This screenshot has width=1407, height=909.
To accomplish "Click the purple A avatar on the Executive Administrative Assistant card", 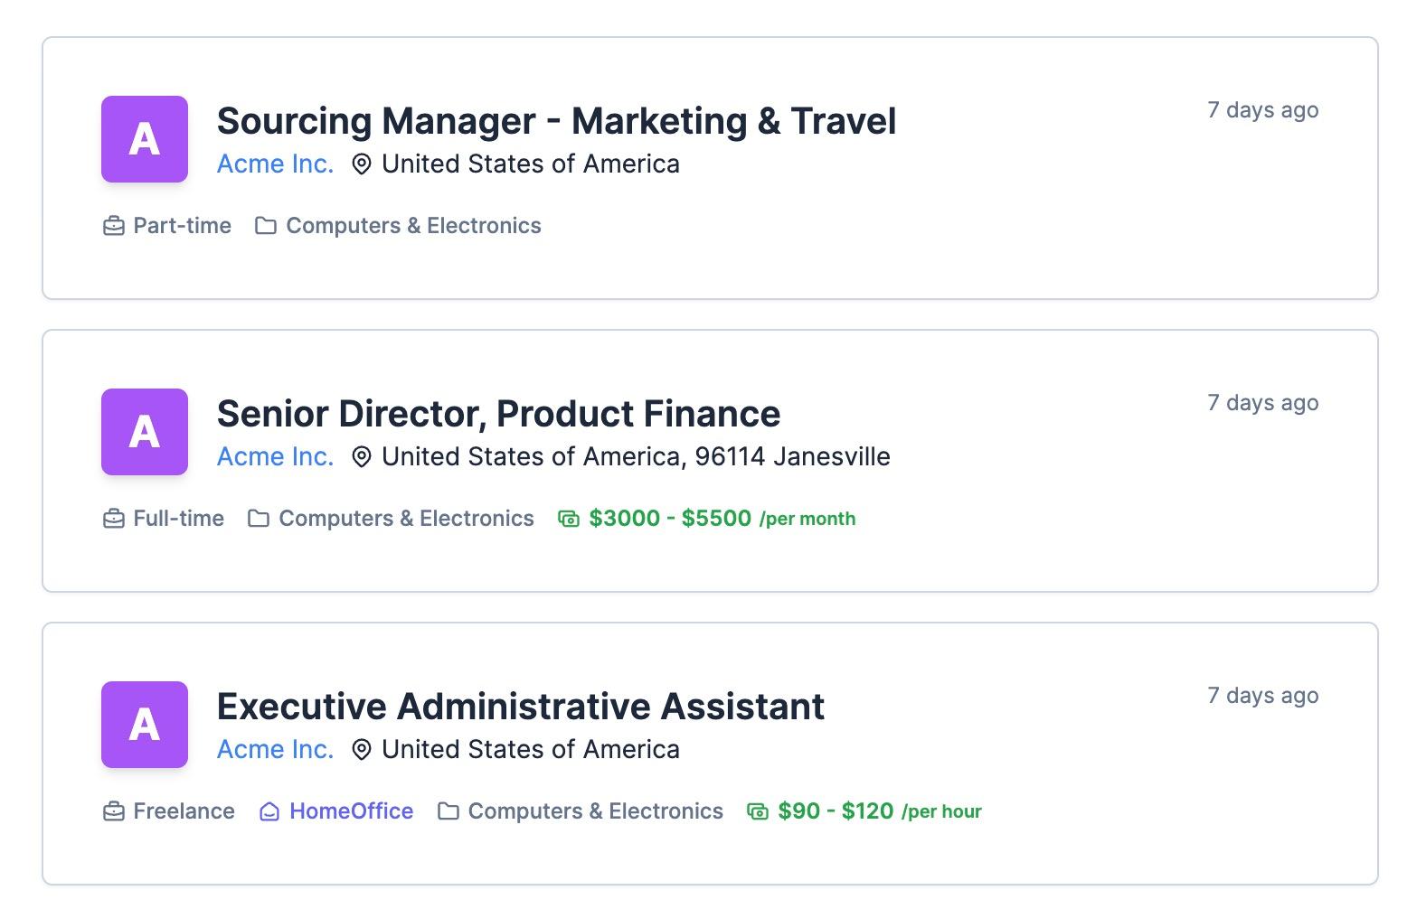I will [x=144, y=725].
